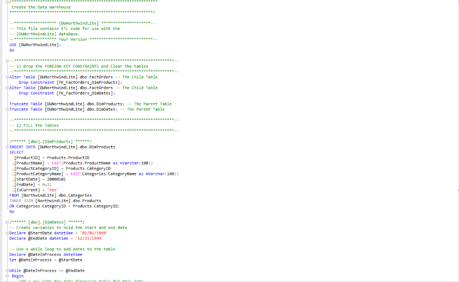Viewport: 459px width, 282px height.
Task: Click the INNER JOIN keyword
Action: click(20, 200)
